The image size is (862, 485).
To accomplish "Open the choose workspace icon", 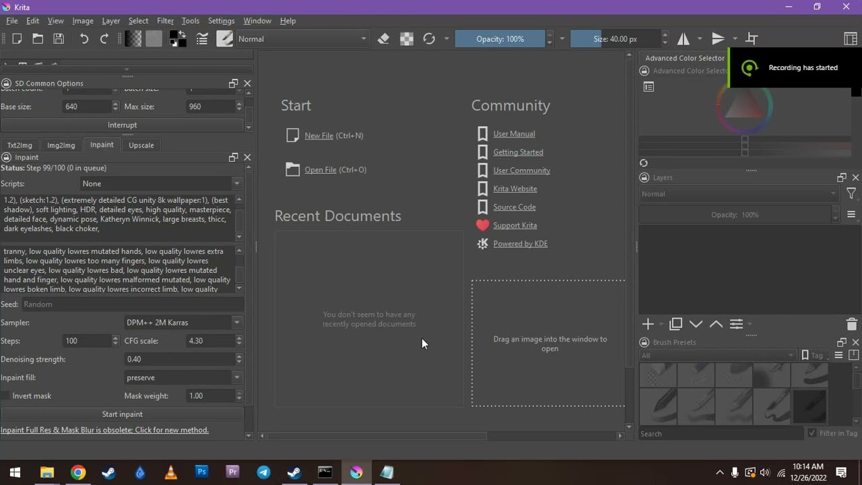I will 850,39.
